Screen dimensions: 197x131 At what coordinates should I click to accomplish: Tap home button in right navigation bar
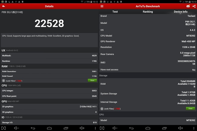[x=148, y=128]
